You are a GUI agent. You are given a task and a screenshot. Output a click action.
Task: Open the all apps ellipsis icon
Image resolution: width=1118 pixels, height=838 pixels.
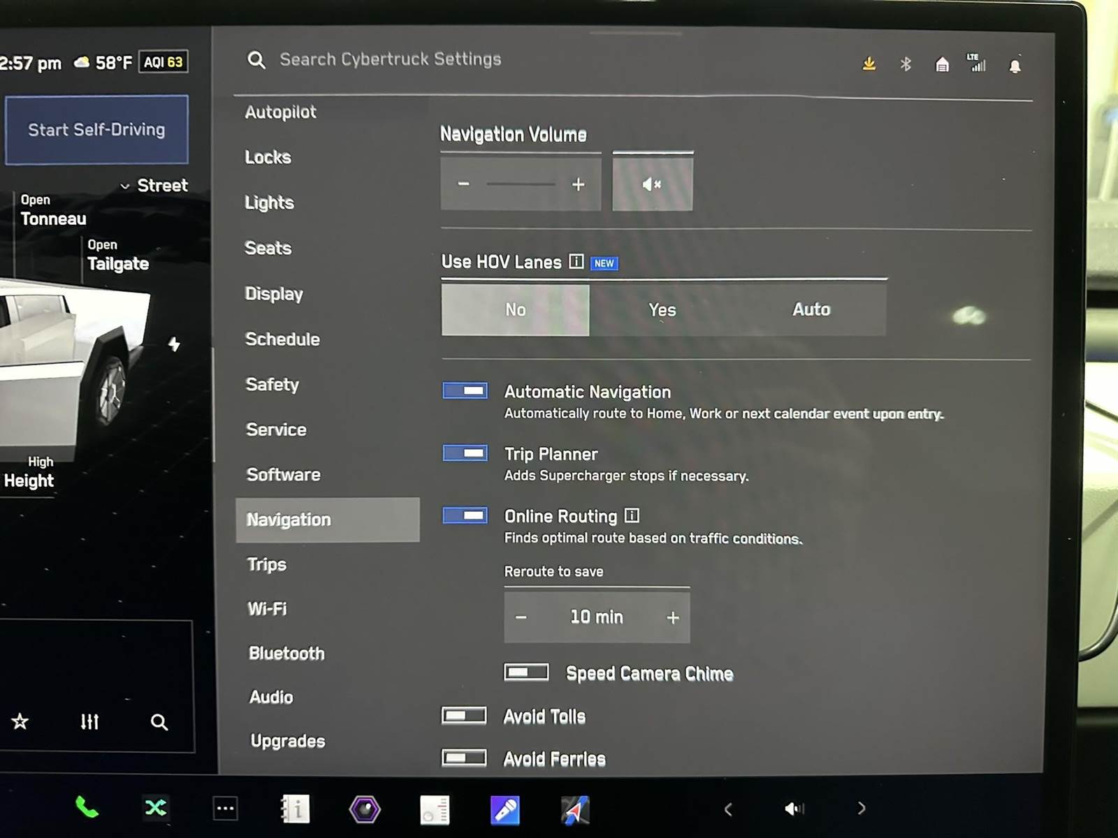(x=225, y=809)
